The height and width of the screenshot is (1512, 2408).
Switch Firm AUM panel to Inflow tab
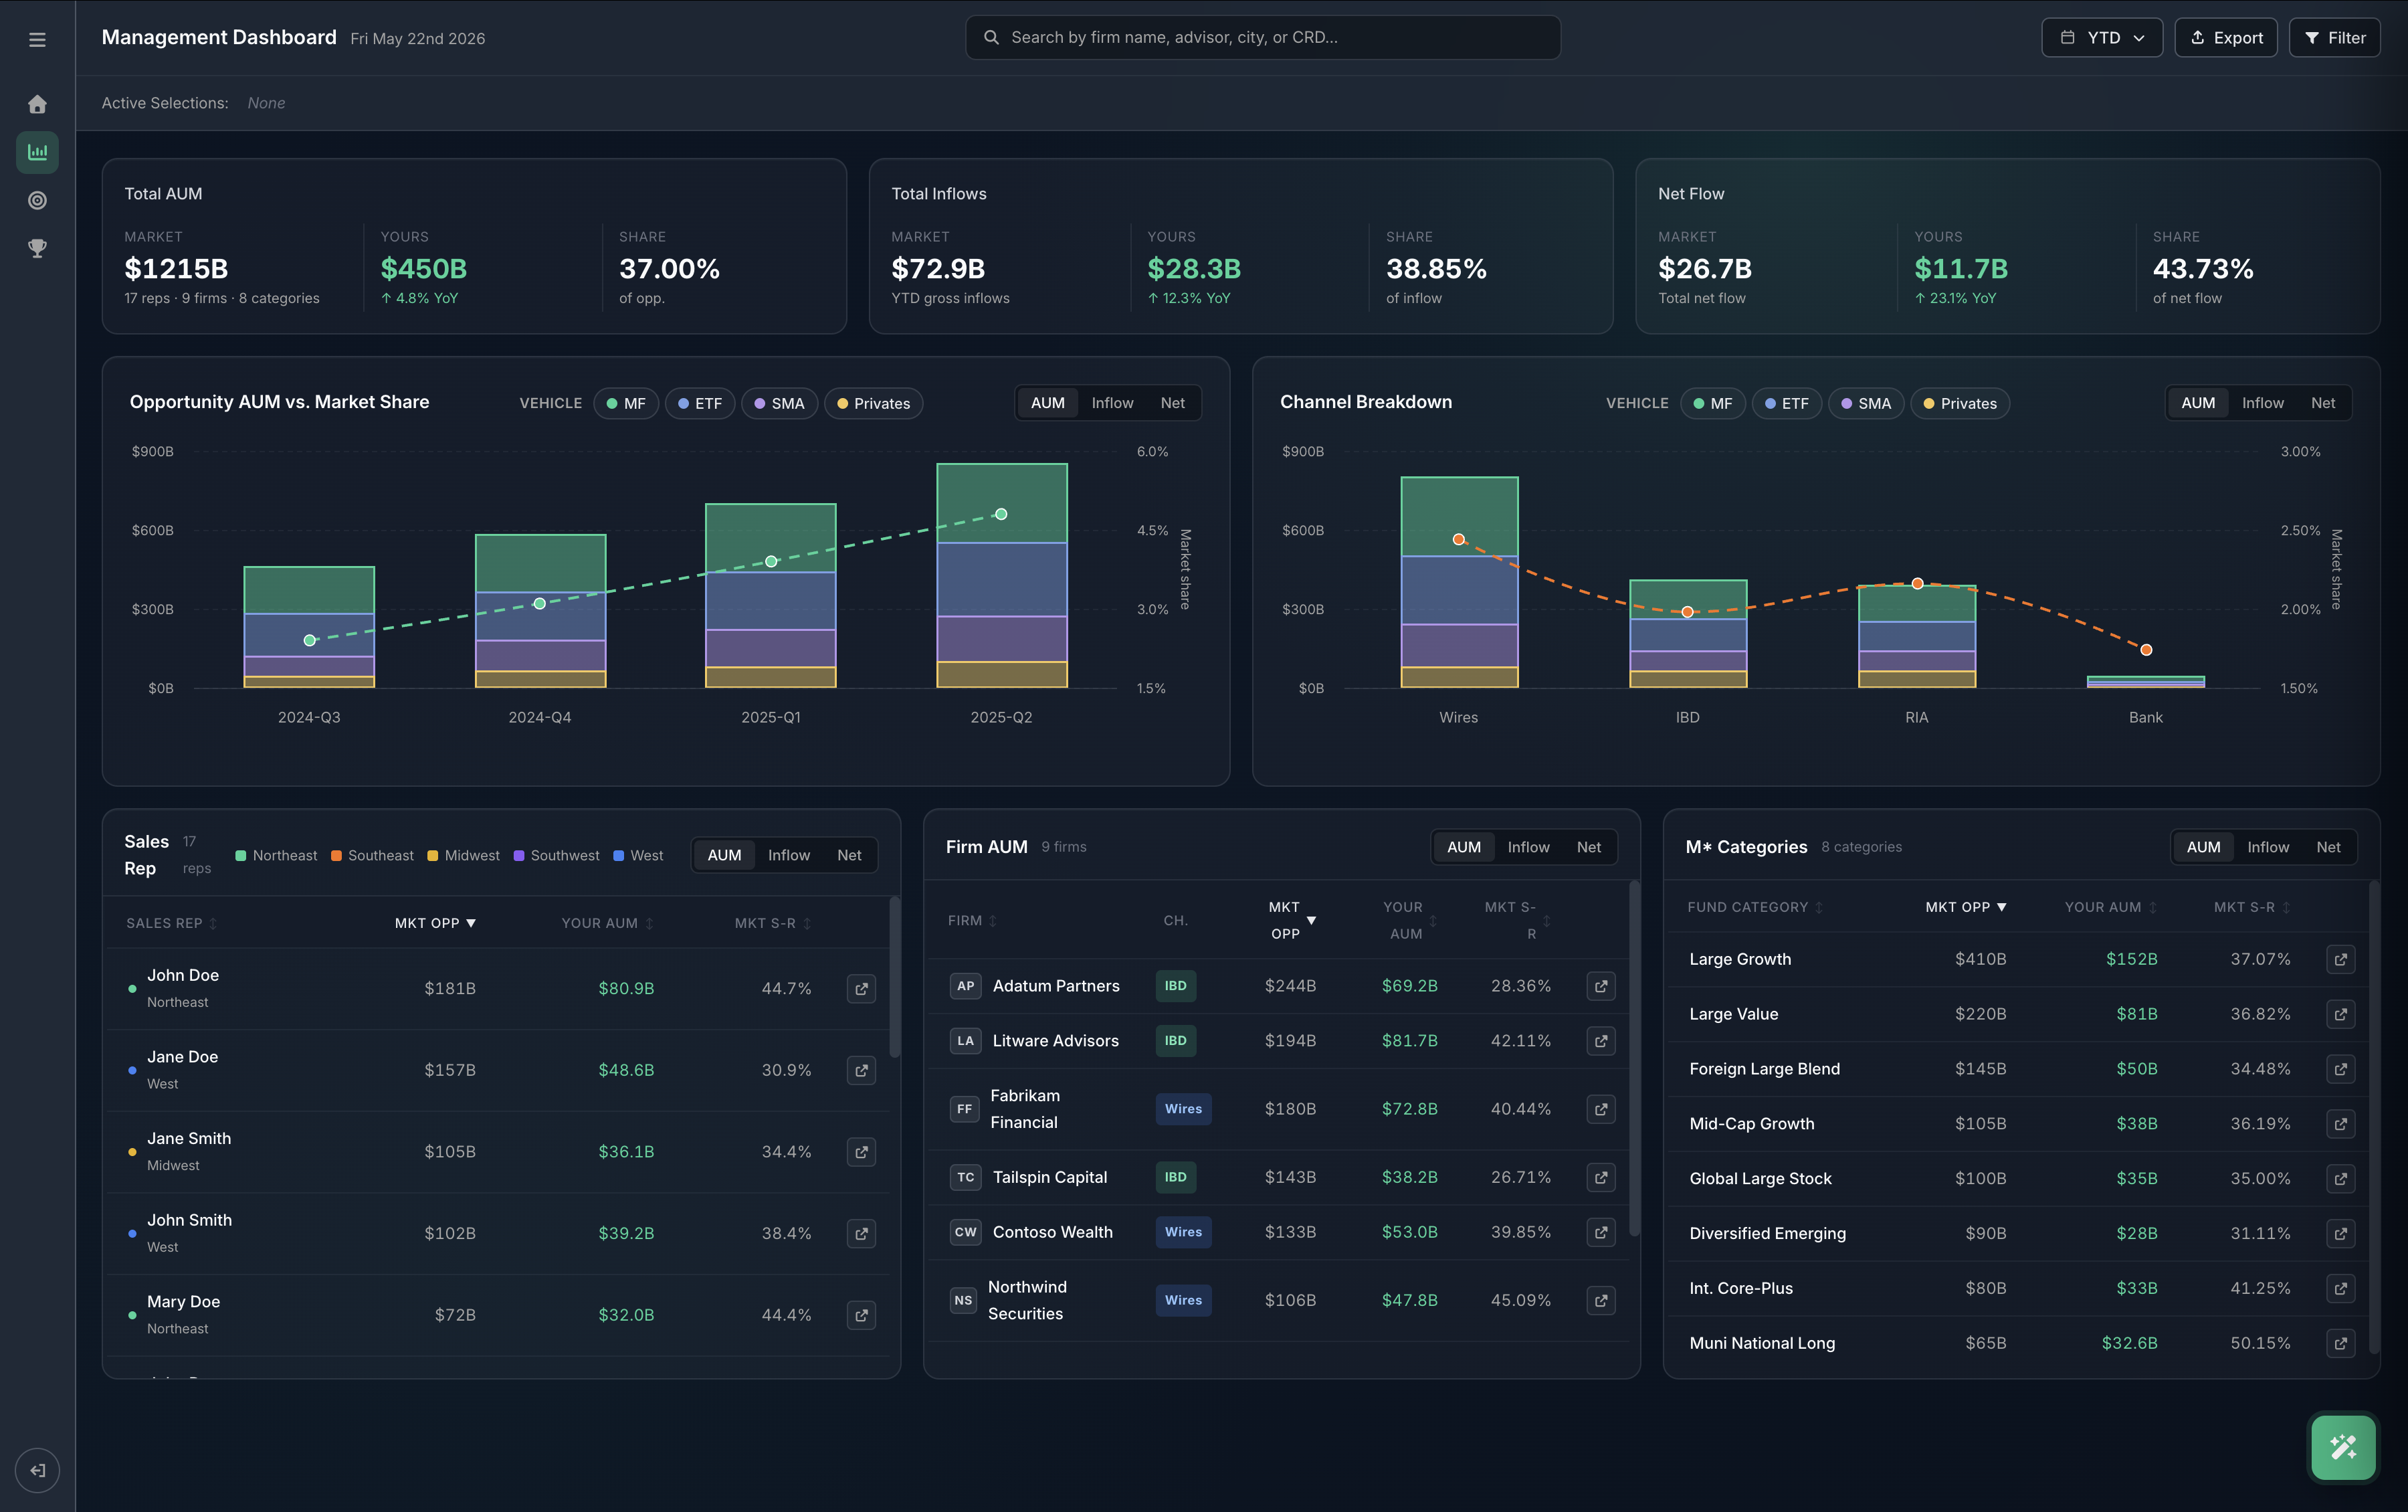(1527, 847)
